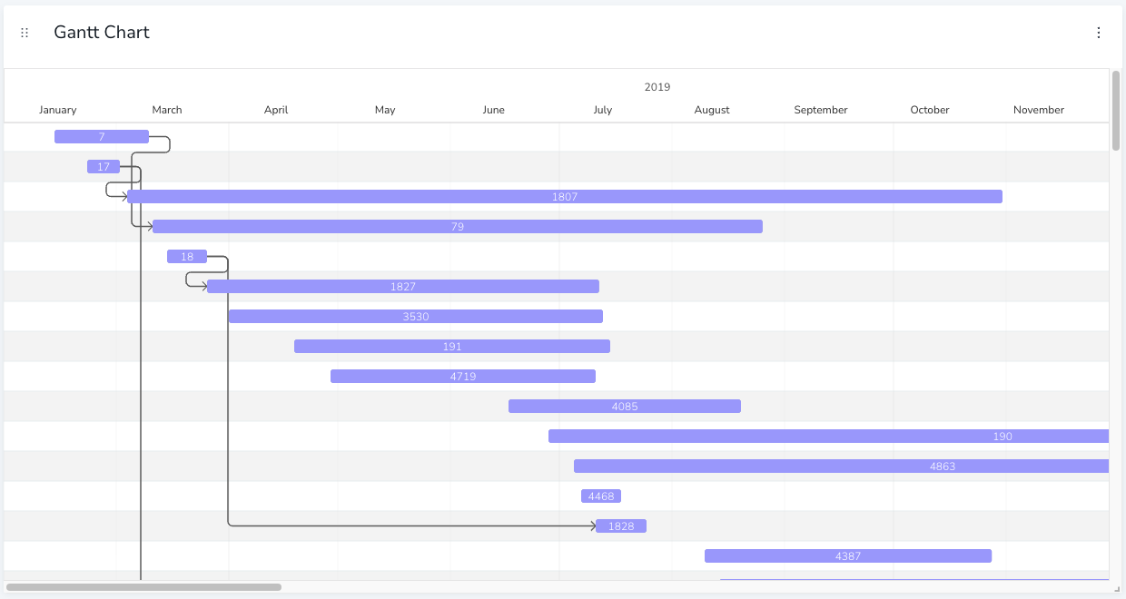The height and width of the screenshot is (599, 1126).
Task: Select task bar 4387
Action: pyautogui.click(x=847, y=555)
